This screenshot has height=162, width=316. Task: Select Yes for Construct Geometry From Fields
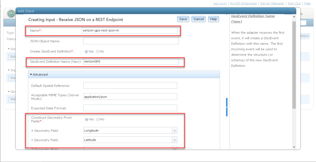click(x=87, y=119)
